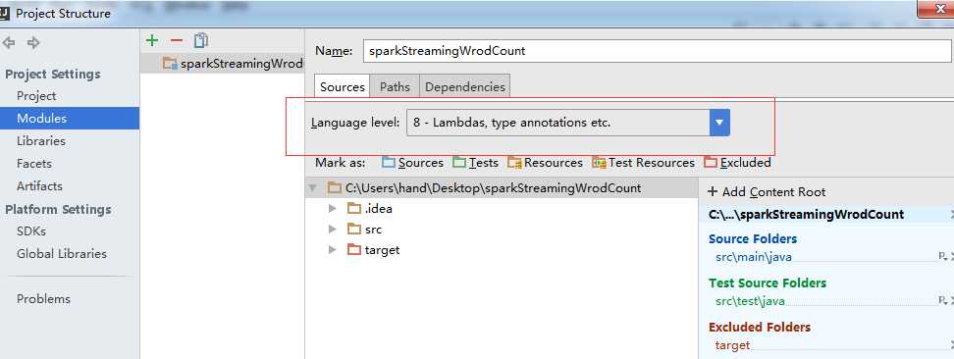Open Artifacts settings

(39, 186)
